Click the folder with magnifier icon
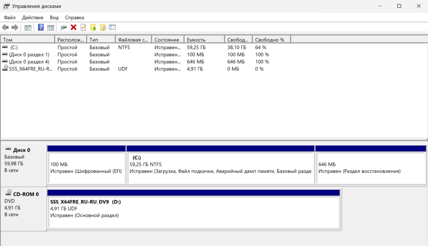The image size is (428, 246). (x=103, y=28)
